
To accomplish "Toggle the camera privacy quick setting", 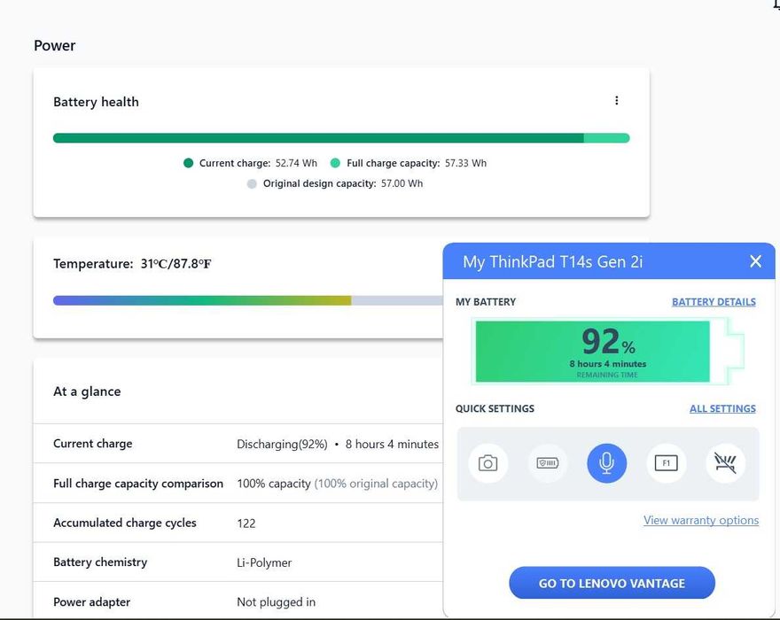I will [x=487, y=463].
